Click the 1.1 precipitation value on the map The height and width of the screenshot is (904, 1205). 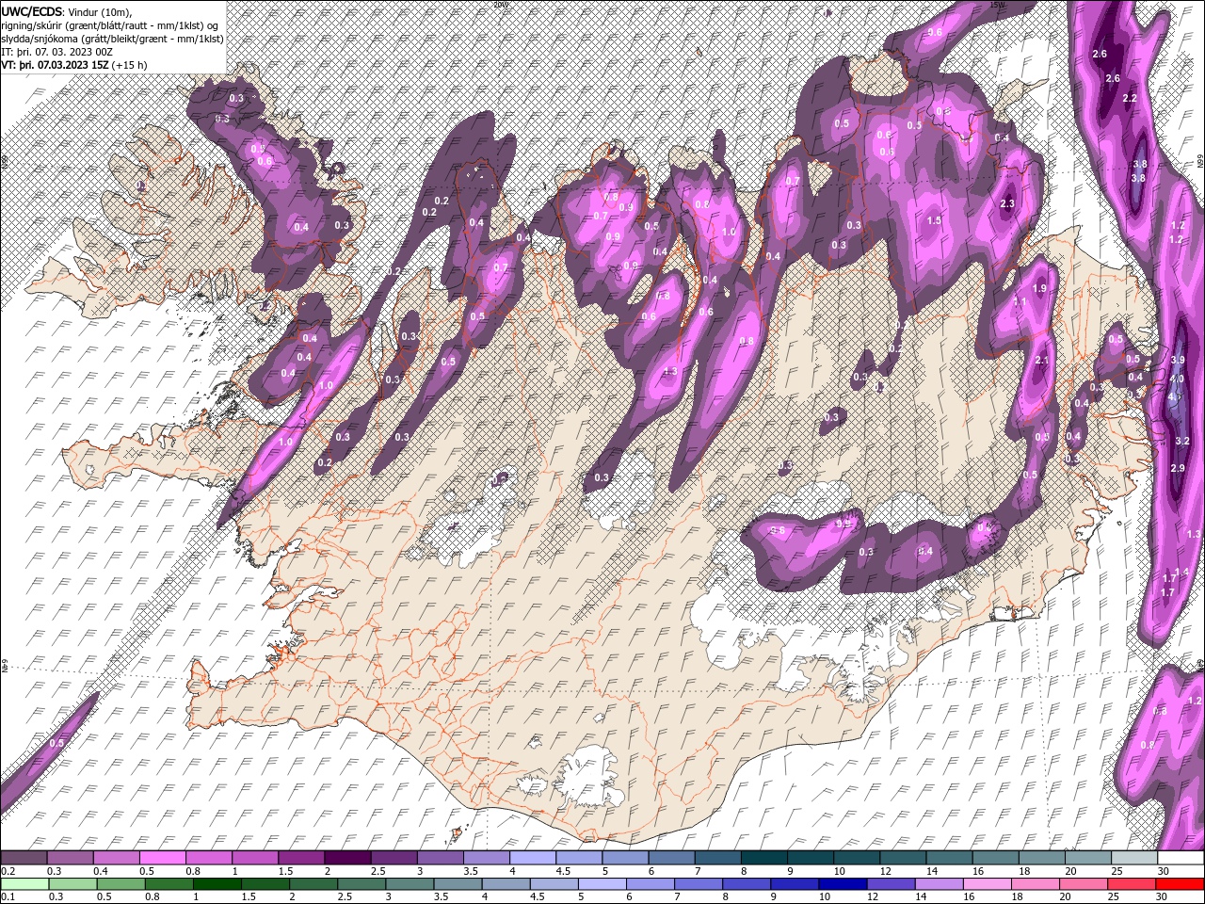[1020, 301]
